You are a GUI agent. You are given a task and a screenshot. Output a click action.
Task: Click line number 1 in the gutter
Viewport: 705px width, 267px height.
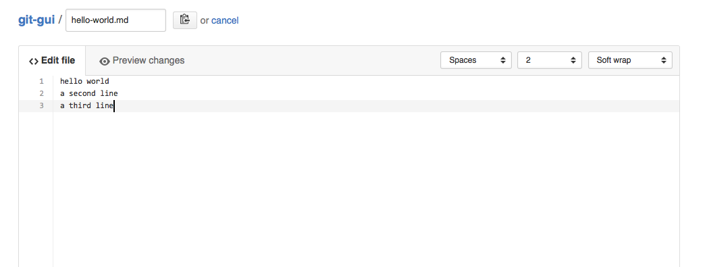tap(41, 82)
